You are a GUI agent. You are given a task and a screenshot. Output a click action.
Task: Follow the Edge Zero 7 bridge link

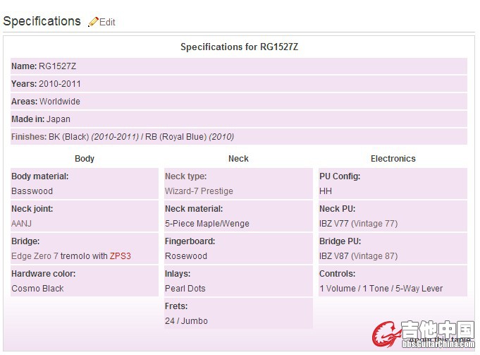[x=35, y=256]
